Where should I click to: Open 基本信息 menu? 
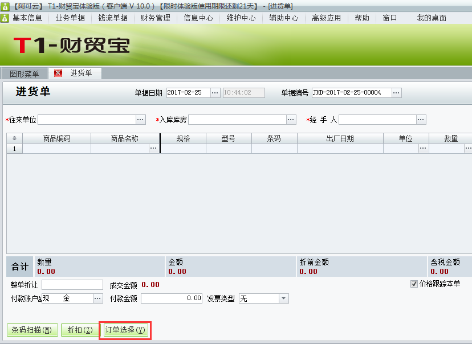click(x=27, y=18)
